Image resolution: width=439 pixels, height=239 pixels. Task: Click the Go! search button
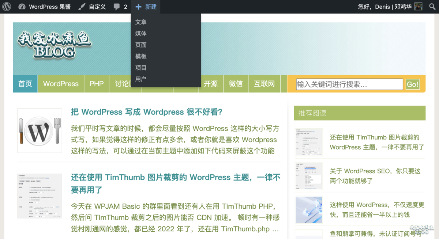(x=413, y=84)
